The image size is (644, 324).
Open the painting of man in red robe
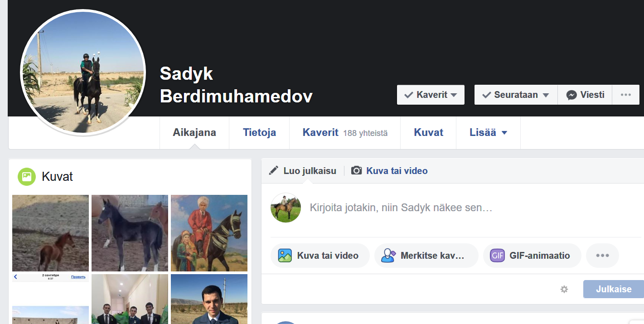coord(209,233)
